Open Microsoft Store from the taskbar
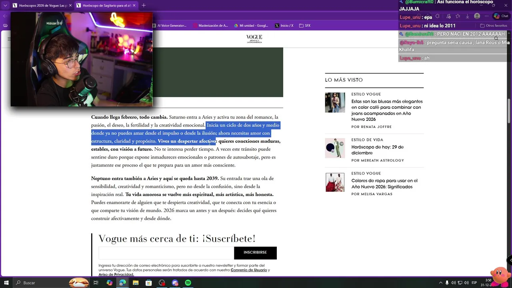512x288 pixels. coord(148,283)
